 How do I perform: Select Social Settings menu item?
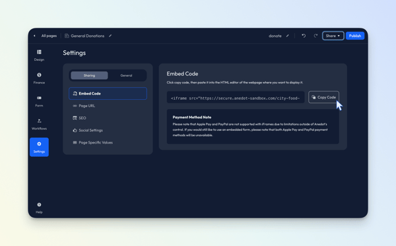[x=108, y=130]
